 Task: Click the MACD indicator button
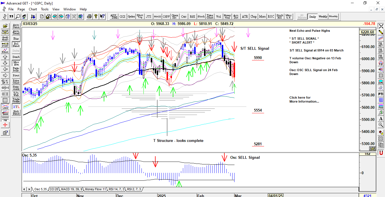tap(157, 17)
